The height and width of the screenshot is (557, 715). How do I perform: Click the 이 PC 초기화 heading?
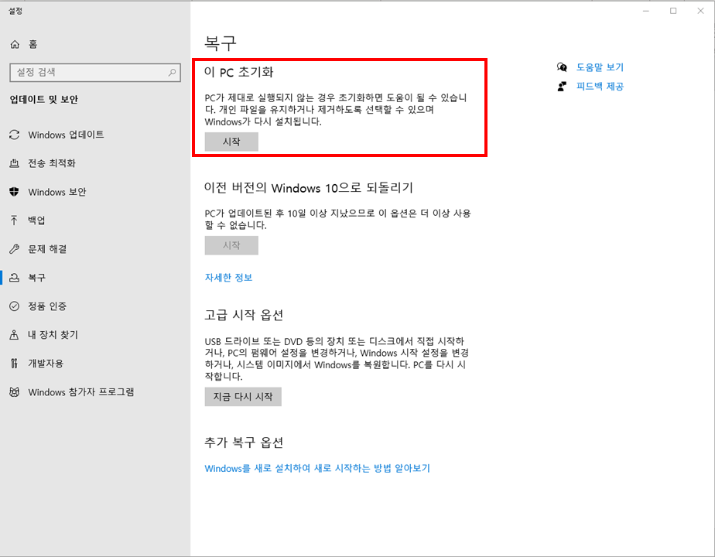coord(238,72)
